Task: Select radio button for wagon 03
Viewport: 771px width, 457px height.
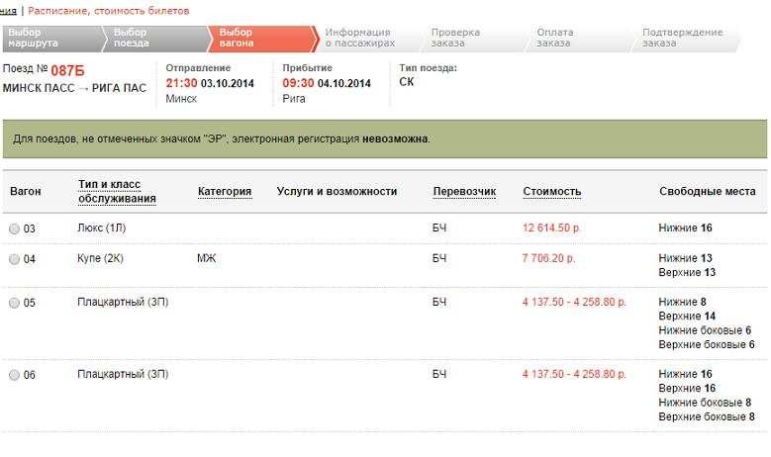Action: 14,229
